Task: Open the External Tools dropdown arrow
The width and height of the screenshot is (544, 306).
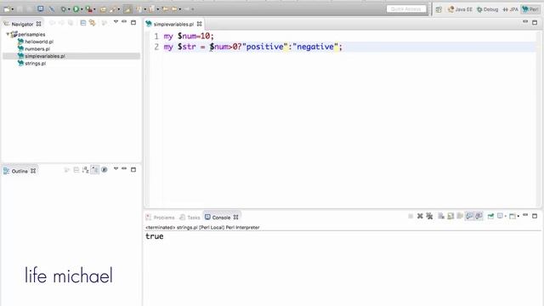Action: pyautogui.click(x=94, y=9)
